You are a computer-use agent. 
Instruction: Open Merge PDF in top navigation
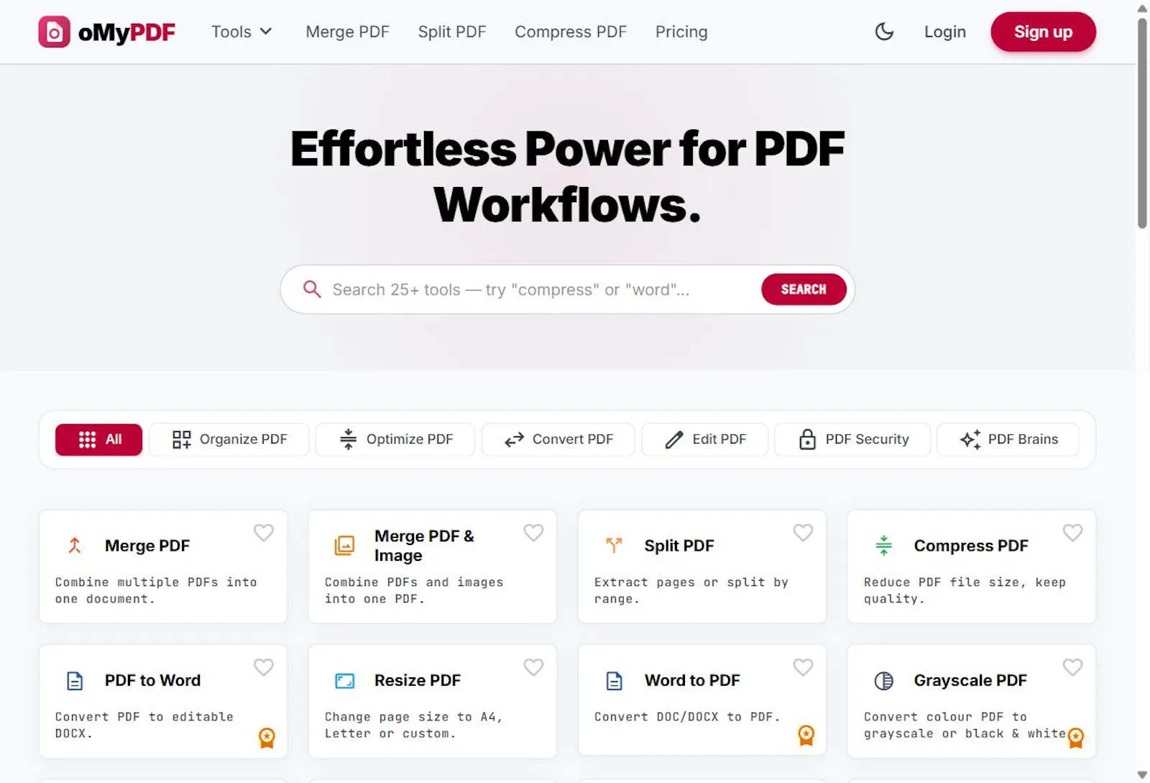pyautogui.click(x=347, y=32)
